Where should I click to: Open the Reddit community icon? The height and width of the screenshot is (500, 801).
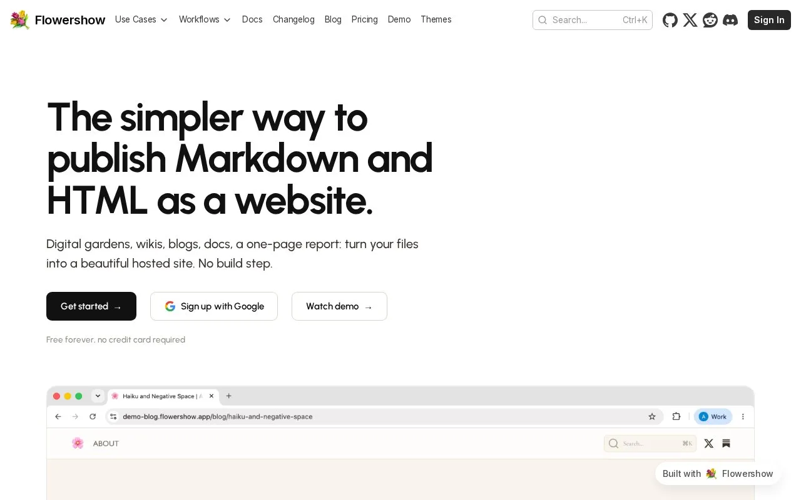pyautogui.click(x=710, y=20)
